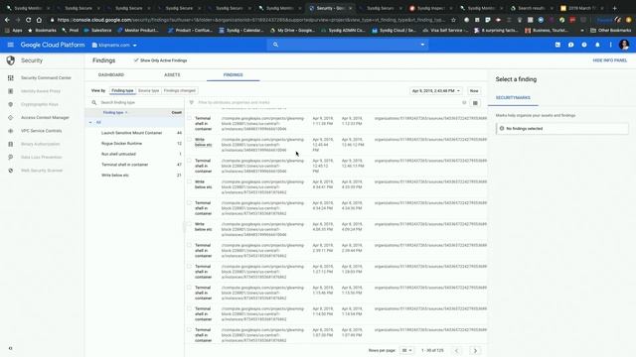This screenshot has height=357, width=636.
Task: Open Other Bookmarks folder
Action: click(611, 31)
